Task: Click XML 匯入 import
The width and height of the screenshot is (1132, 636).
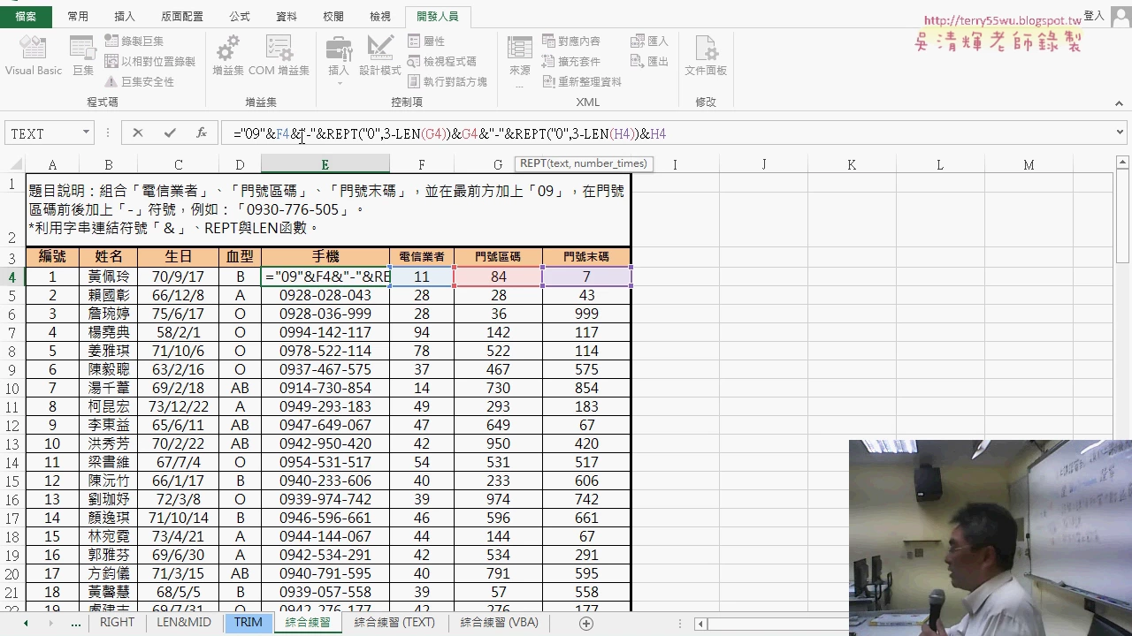Action: tap(649, 41)
